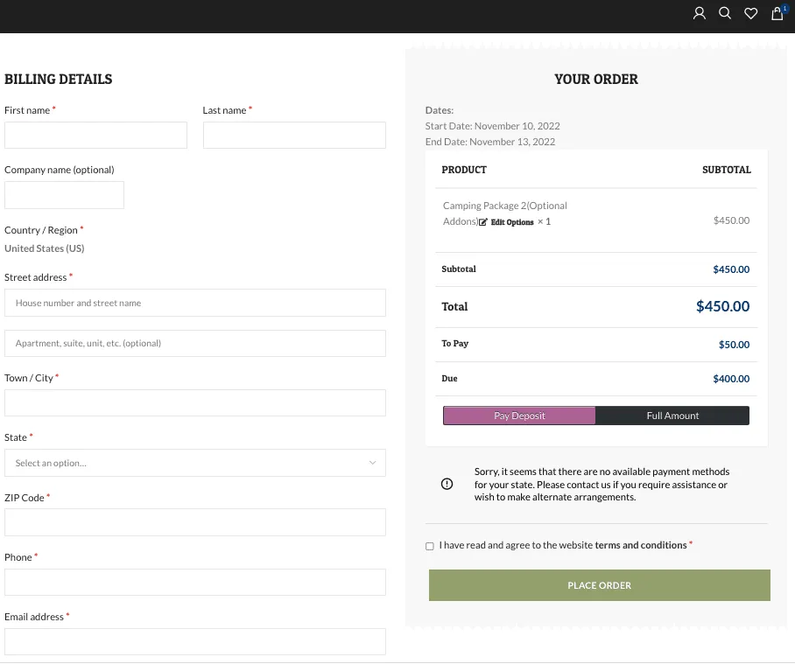Click the Town / City field
The image size is (795, 664).
coord(194,402)
